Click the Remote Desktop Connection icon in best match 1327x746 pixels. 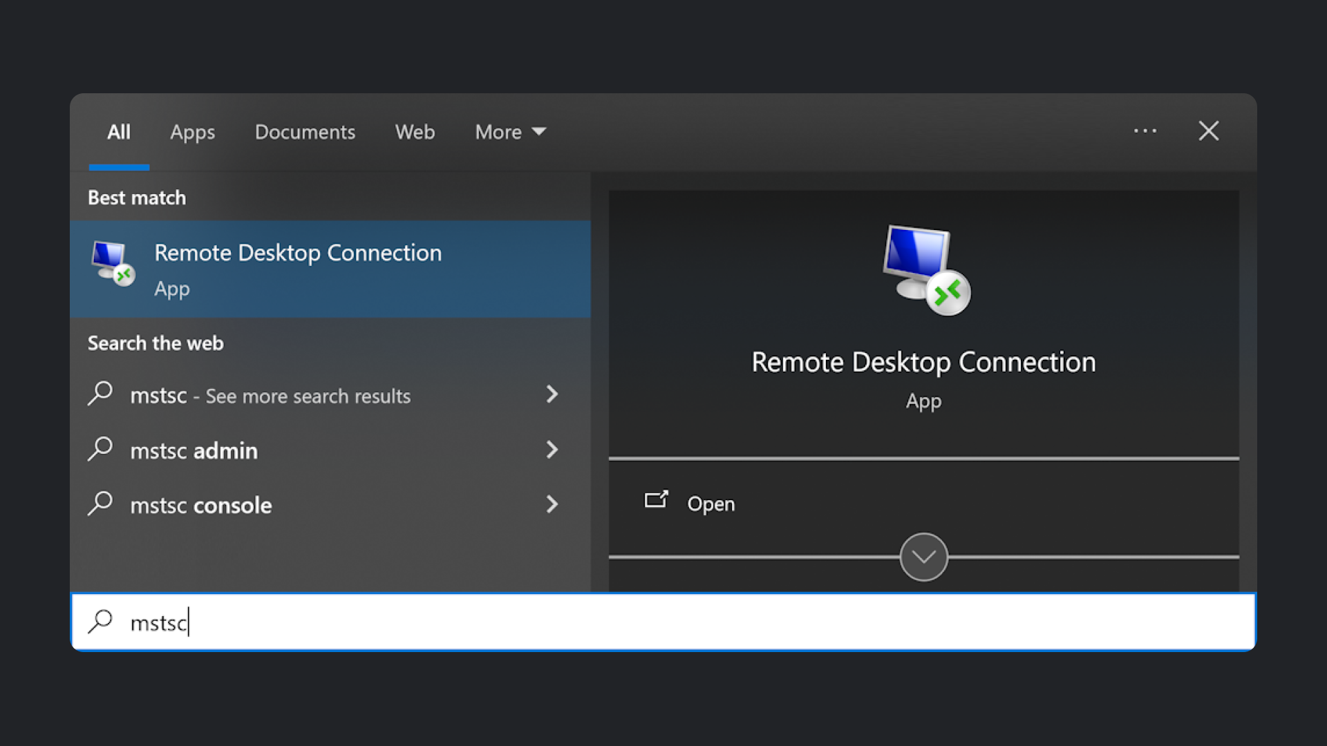pos(113,264)
